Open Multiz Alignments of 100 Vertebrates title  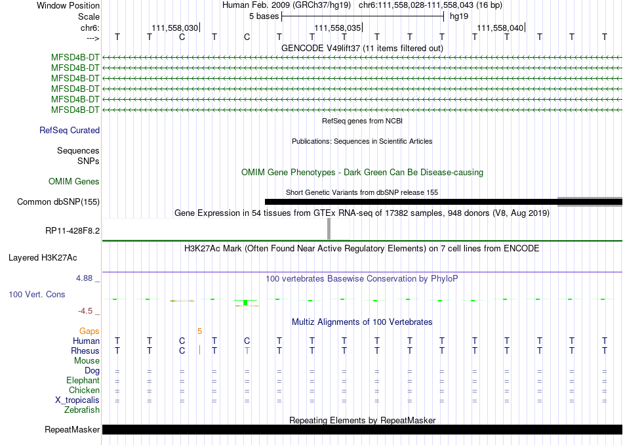(x=362, y=322)
